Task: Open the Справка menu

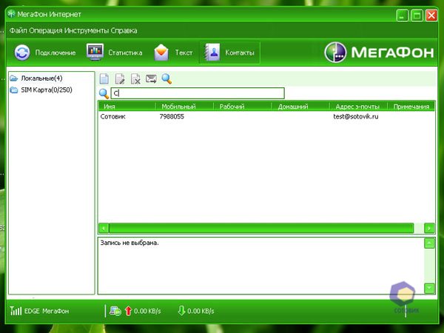Action: (x=124, y=30)
